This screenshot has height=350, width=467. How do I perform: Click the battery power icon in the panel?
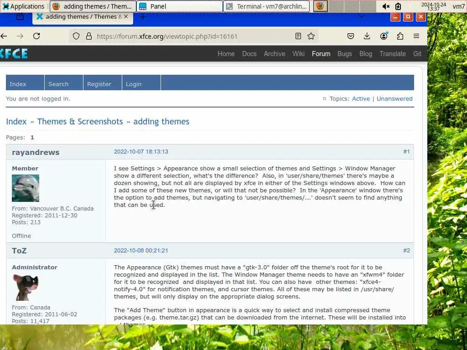(x=398, y=6)
